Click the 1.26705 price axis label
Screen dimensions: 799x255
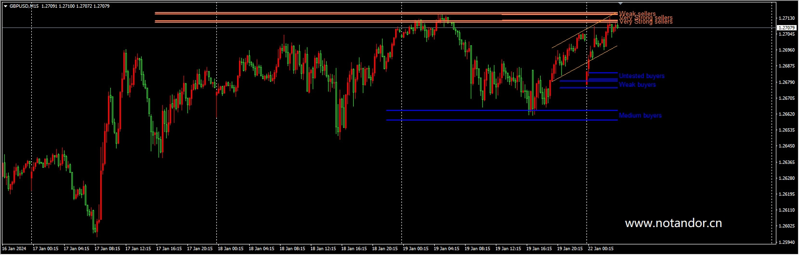[786, 98]
